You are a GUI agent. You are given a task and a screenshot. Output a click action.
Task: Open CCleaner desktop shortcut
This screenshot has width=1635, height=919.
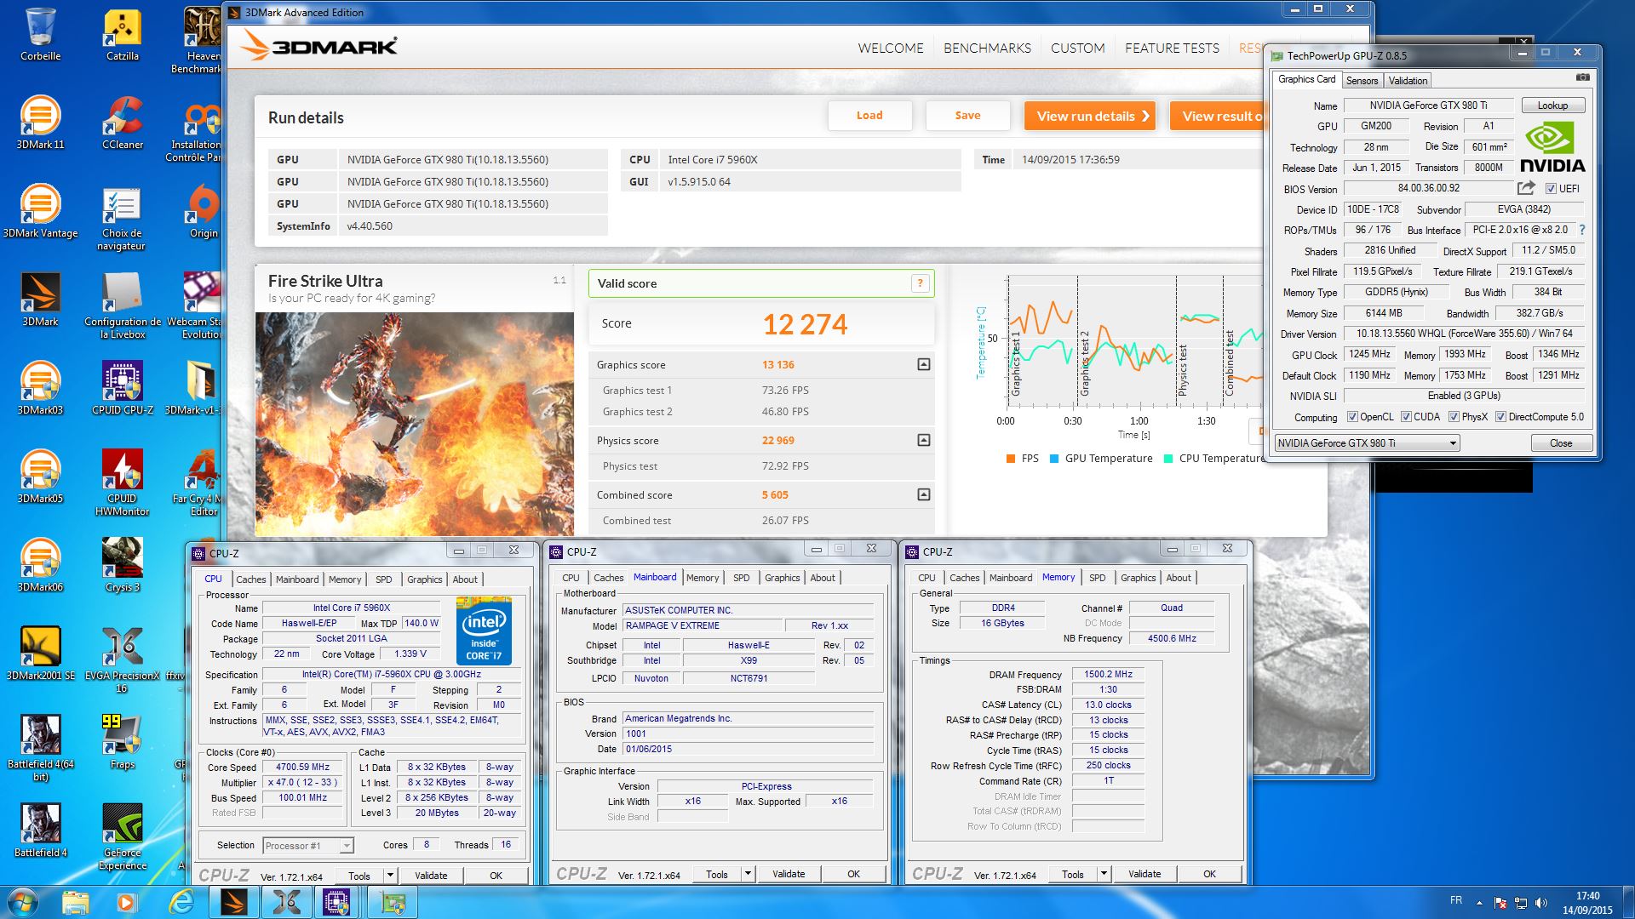122,123
